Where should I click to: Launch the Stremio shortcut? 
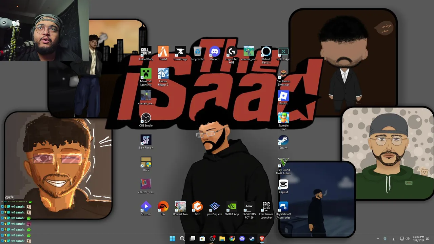146,208
